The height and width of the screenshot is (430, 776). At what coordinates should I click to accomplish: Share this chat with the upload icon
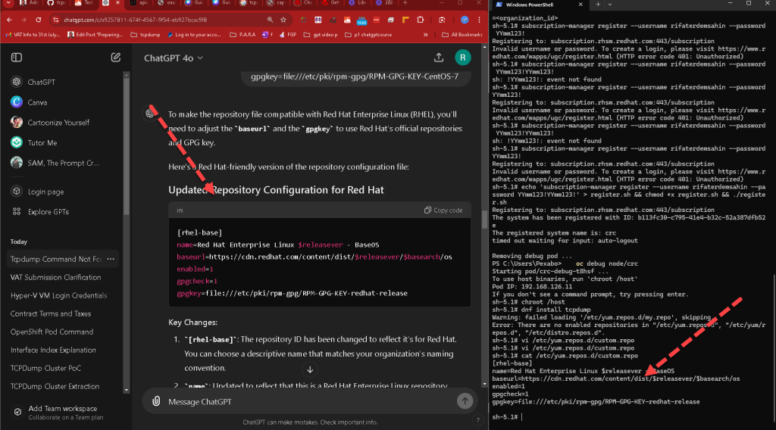tap(439, 58)
